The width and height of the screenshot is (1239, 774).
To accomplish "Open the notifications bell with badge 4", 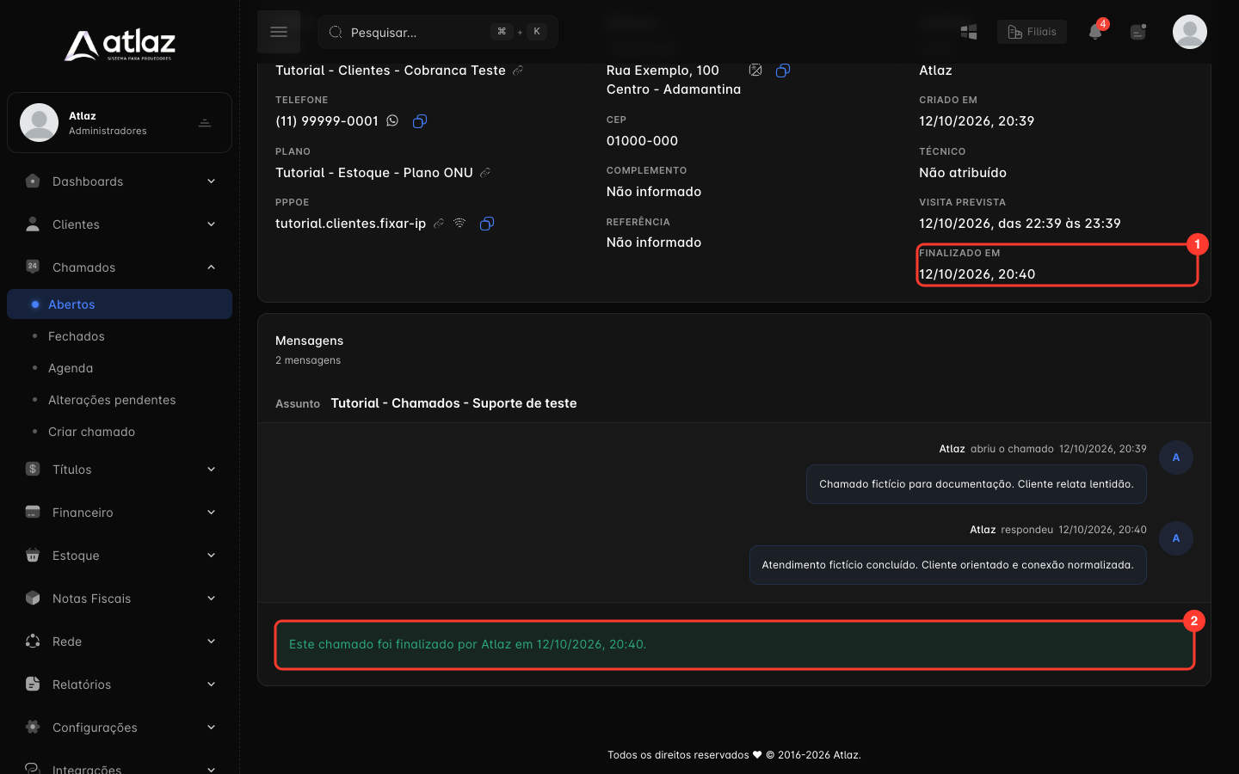I will click(1095, 32).
